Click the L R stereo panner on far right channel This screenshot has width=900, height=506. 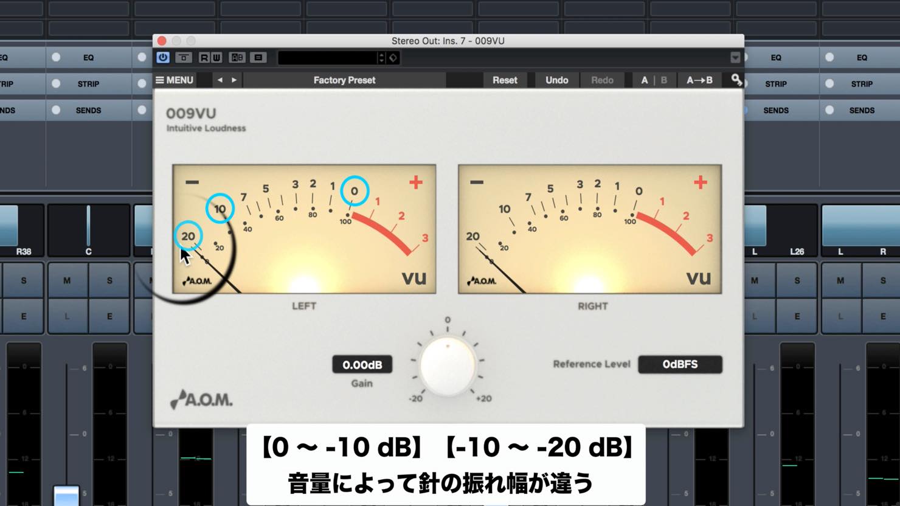(860, 230)
